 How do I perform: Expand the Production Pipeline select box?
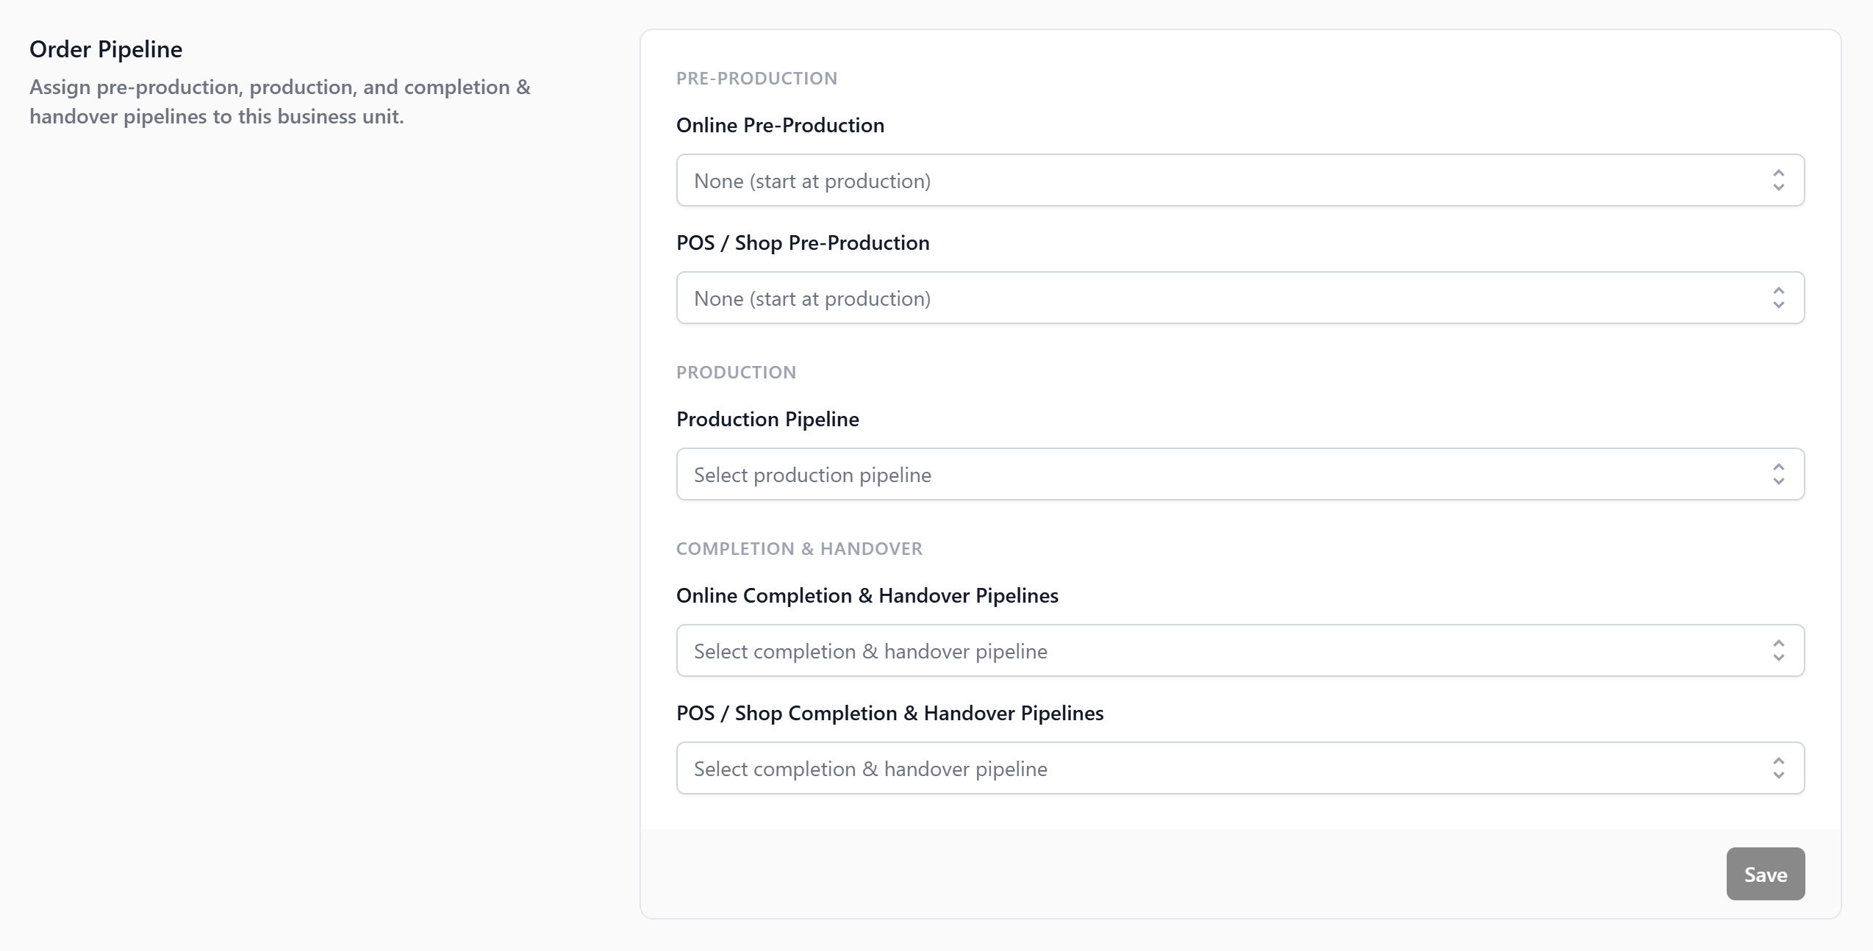1239,474
